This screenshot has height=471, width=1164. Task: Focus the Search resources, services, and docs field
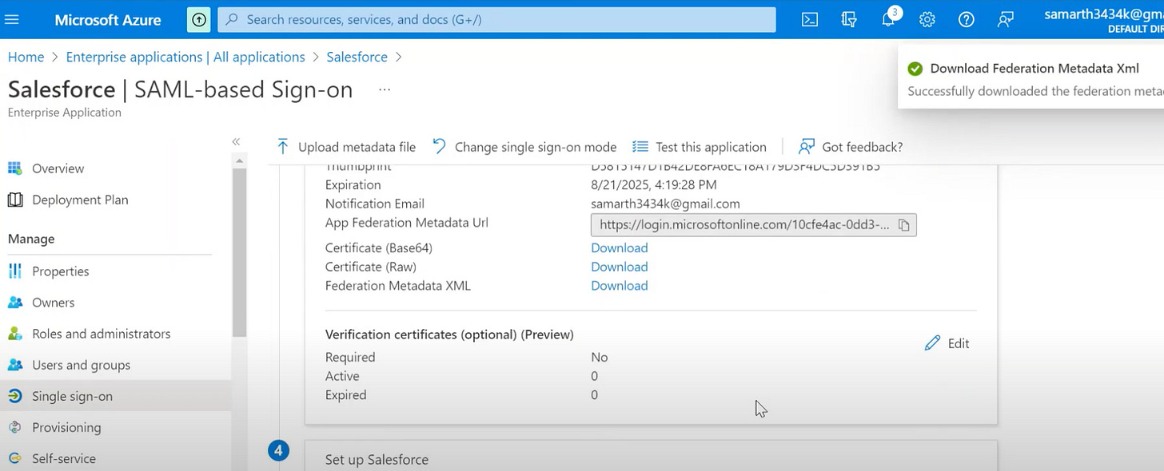click(x=496, y=19)
